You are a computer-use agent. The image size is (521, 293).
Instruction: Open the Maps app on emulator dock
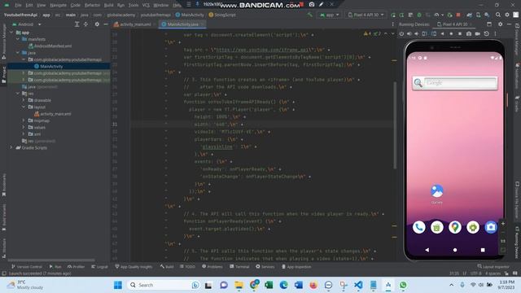click(455, 227)
